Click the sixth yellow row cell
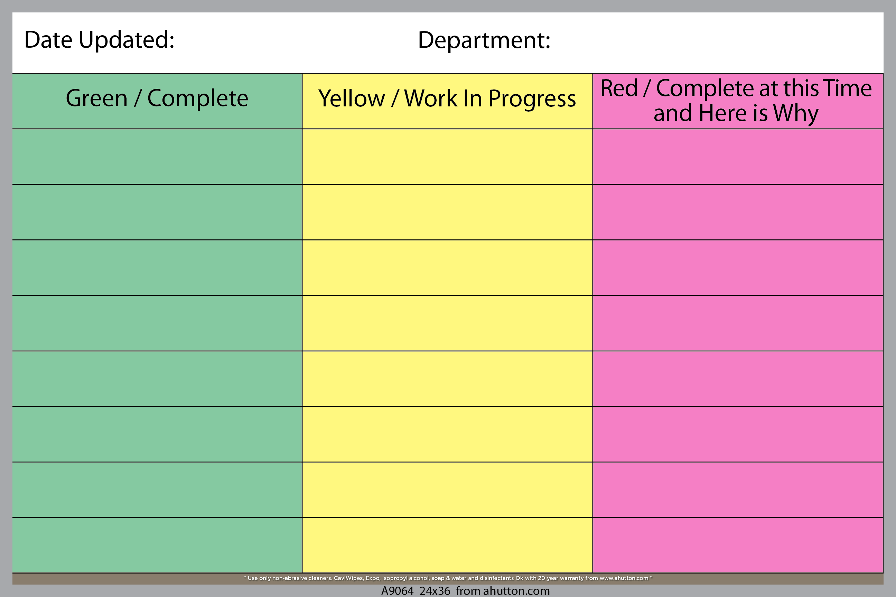The height and width of the screenshot is (597, 896). [447, 434]
